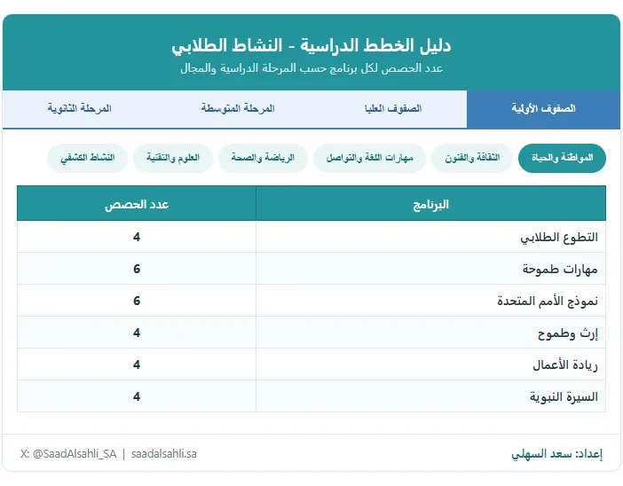The image size is (623, 486).
Task: Go to المرحلة الثانوية tab
Action: coord(80,109)
